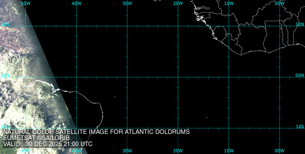Select the 10S latitude label on right
Viewport: 305px width, 154px height.
(300, 126)
